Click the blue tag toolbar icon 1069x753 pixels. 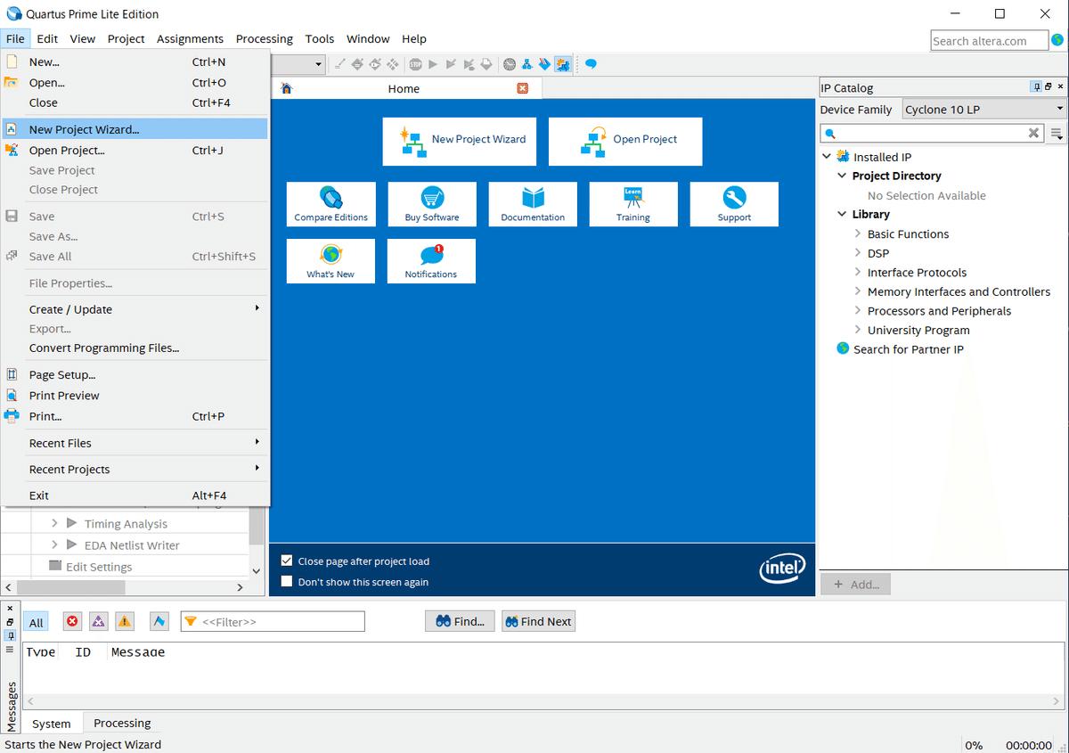tap(544, 64)
